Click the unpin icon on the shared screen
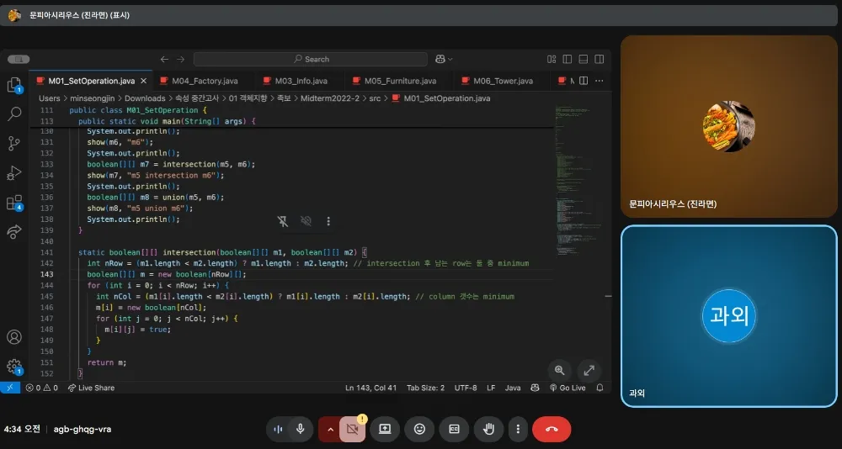This screenshot has width=842, height=449. (283, 221)
